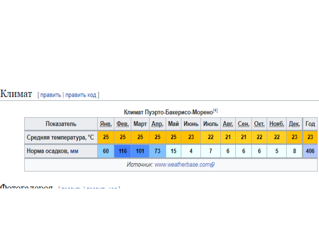Click "править" next to the Климат heading

51,95
